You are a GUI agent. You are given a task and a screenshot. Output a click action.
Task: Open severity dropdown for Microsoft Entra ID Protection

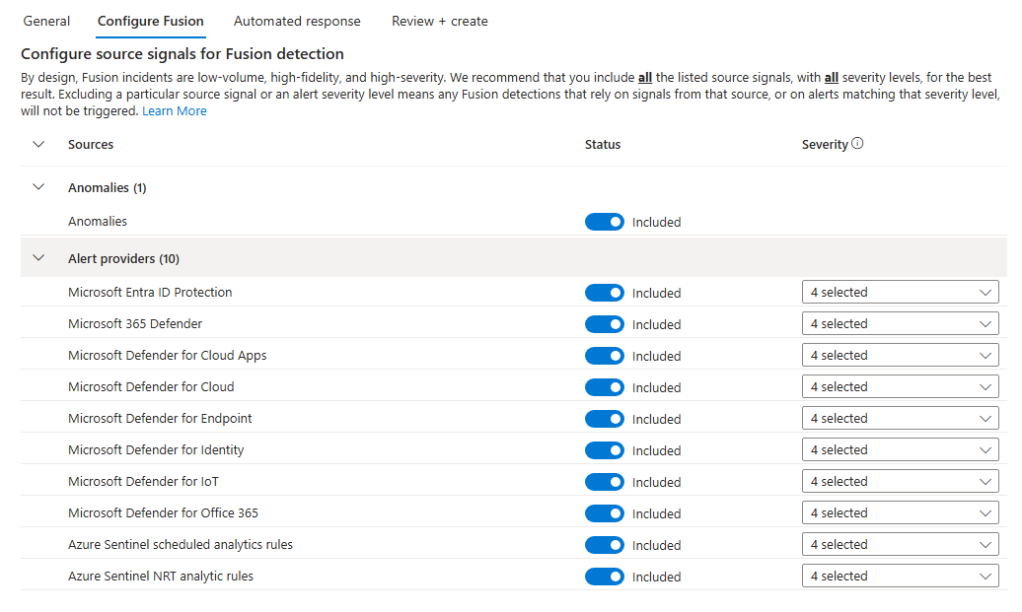(x=900, y=293)
